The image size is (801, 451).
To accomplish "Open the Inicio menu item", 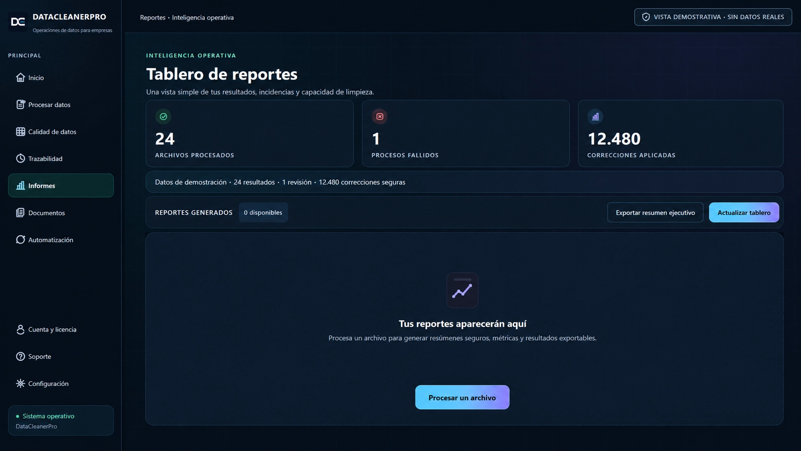I will 61,78.
